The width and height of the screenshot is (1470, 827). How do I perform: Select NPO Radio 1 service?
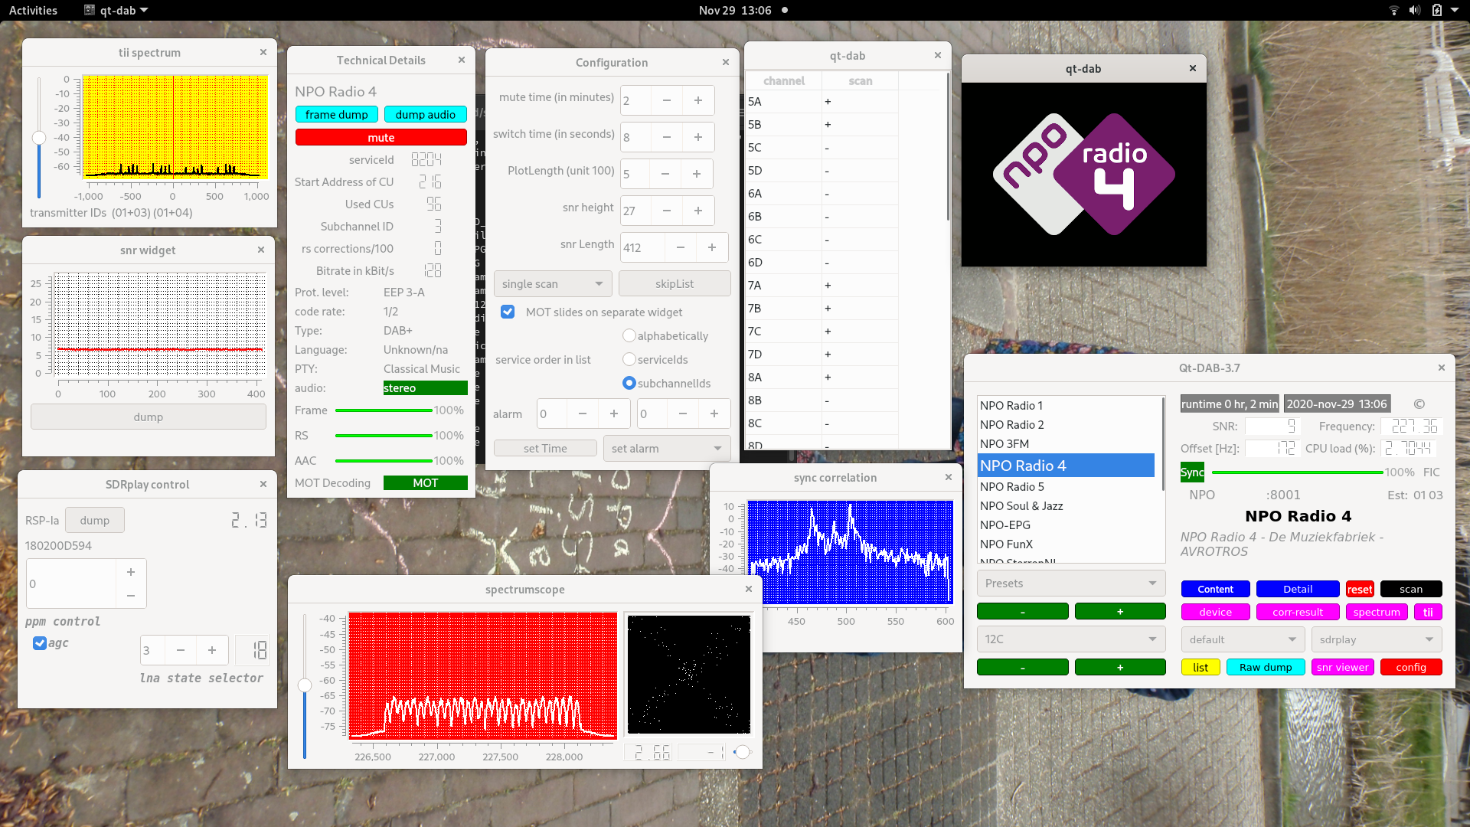[x=1066, y=405]
